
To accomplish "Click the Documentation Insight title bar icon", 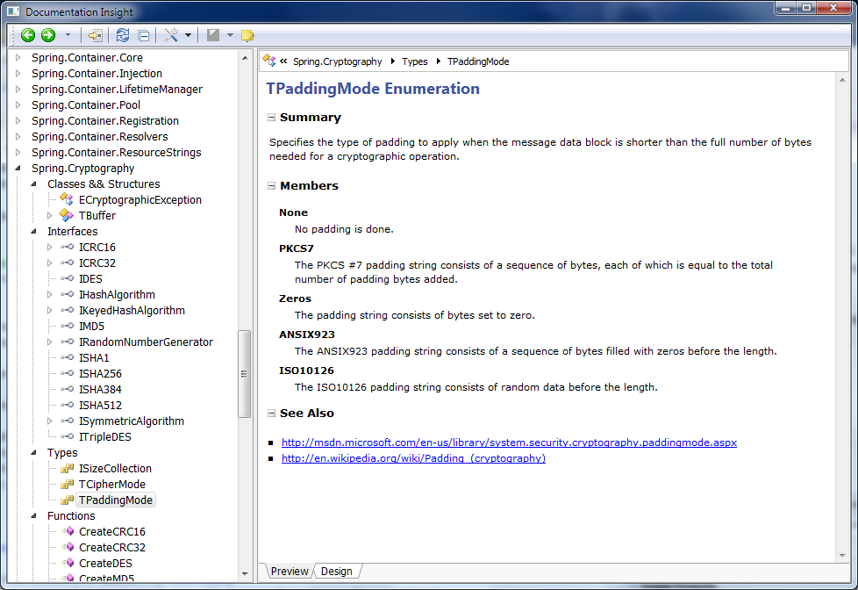I will click(x=13, y=11).
